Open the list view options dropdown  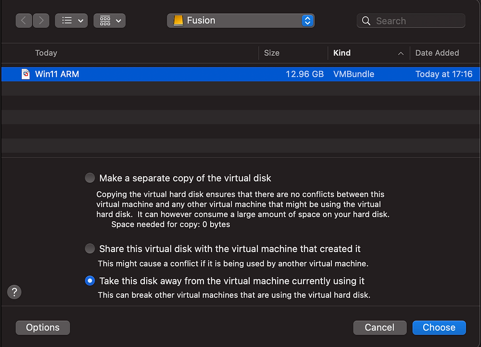pos(72,21)
